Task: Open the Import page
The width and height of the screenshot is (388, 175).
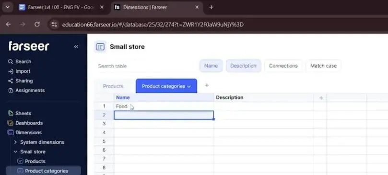Action: tap(19, 71)
